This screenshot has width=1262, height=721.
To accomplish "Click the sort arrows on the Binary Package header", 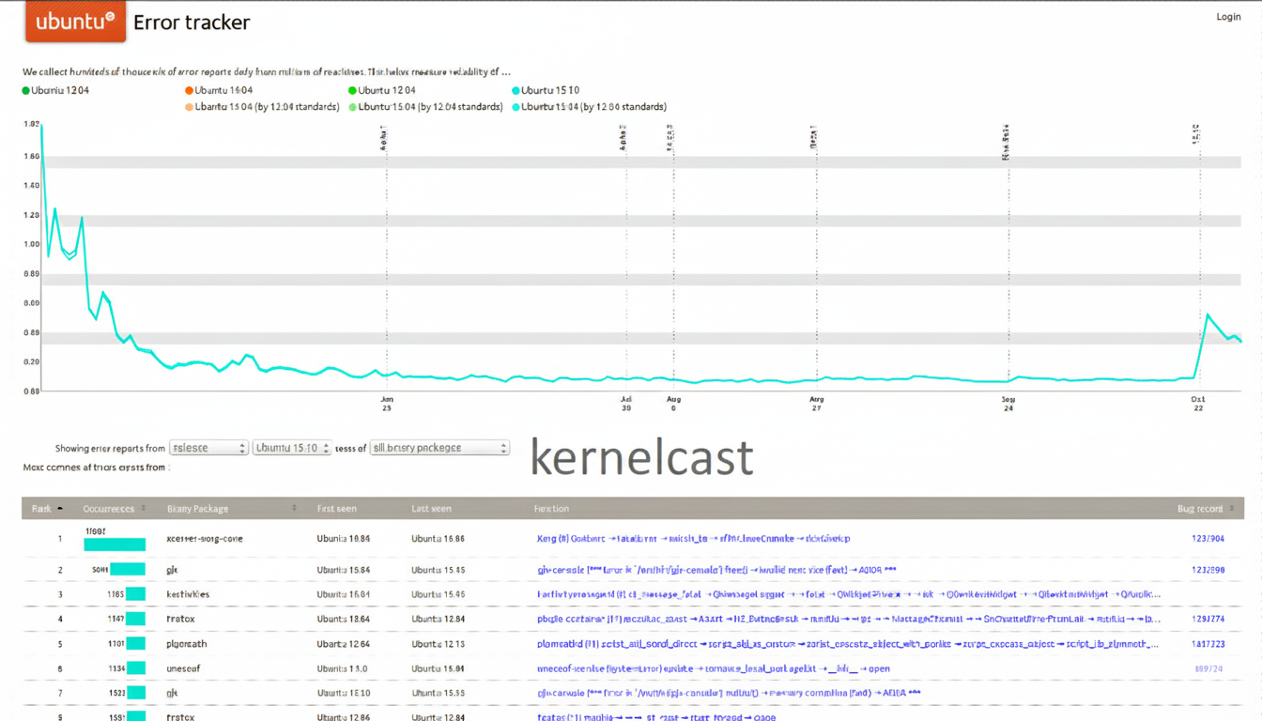I will [x=294, y=509].
